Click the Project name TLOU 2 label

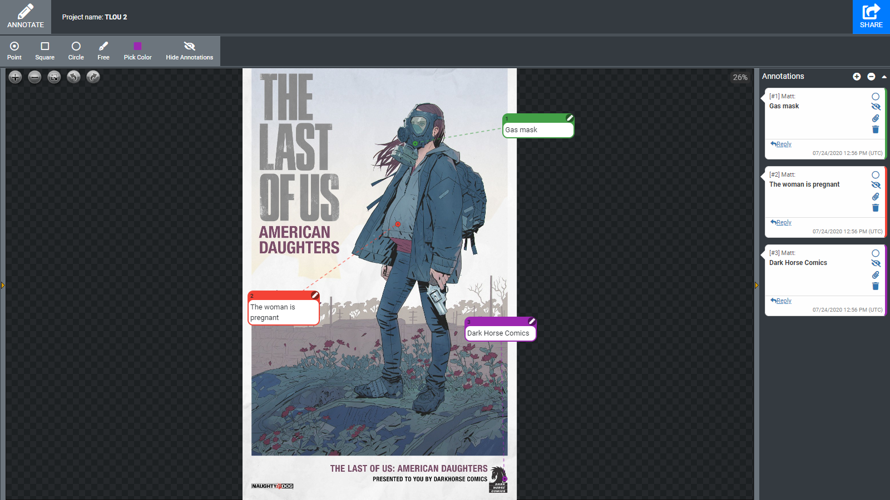(x=95, y=17)
